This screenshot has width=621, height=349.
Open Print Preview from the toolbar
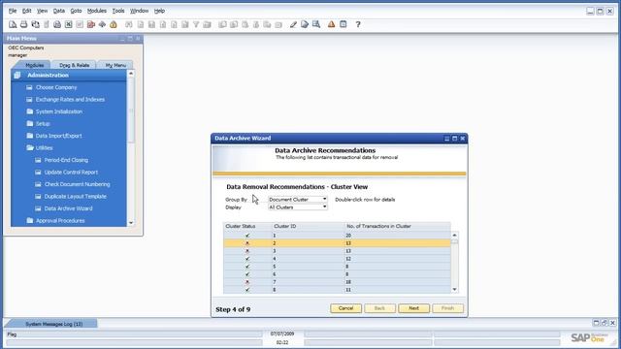(13, 24)
